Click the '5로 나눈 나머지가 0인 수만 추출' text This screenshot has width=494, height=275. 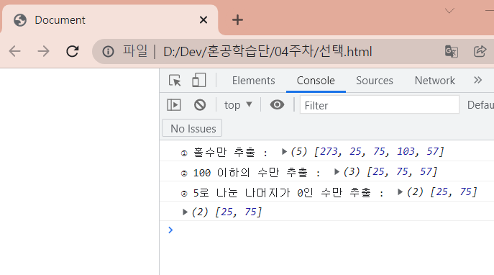click(282, 192)
